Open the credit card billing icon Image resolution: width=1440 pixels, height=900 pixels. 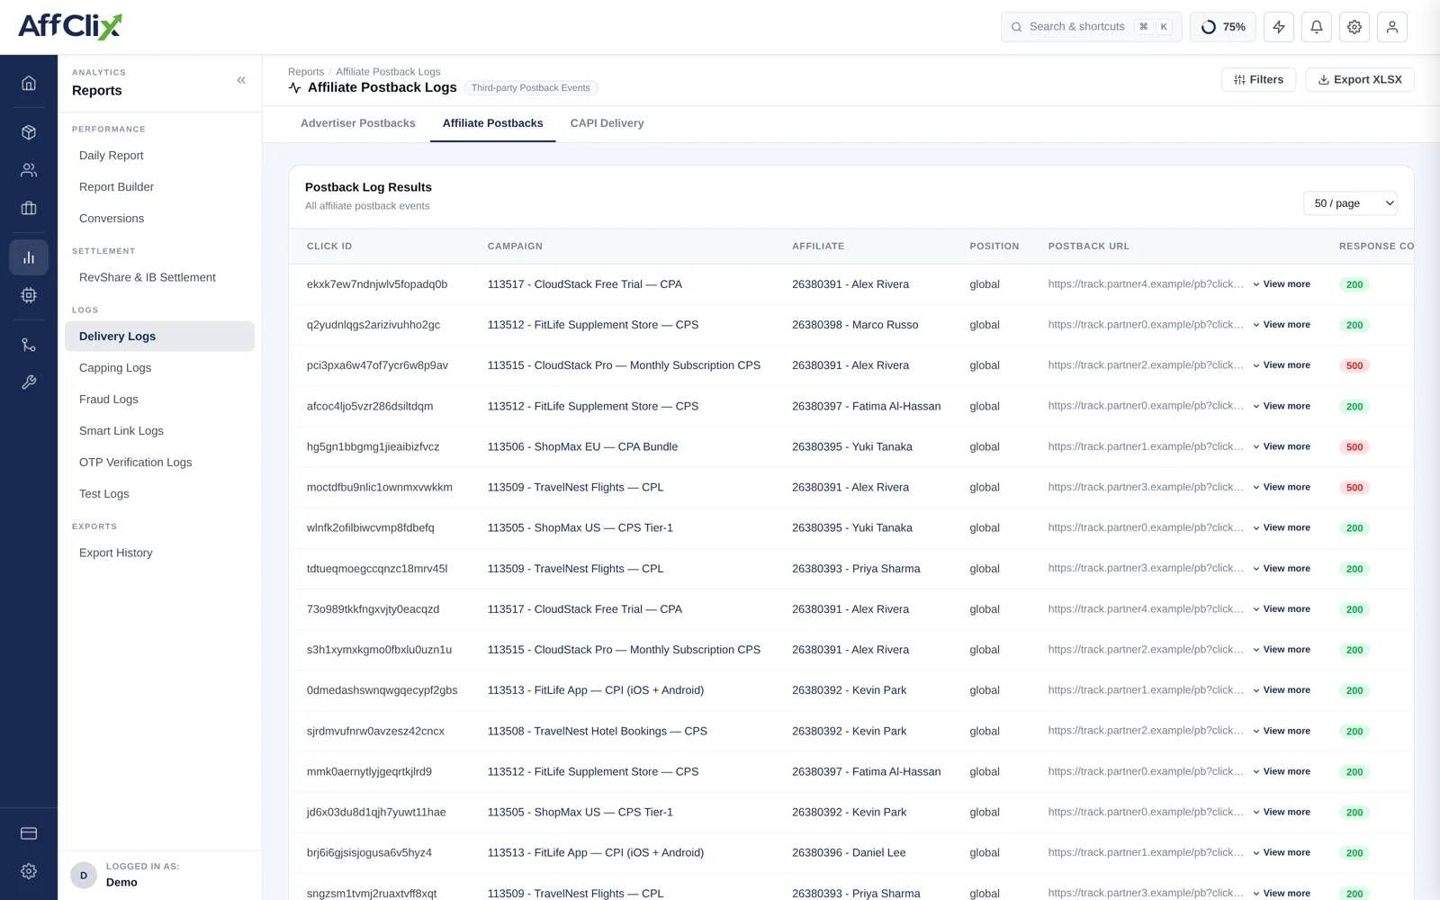[29, 833]
